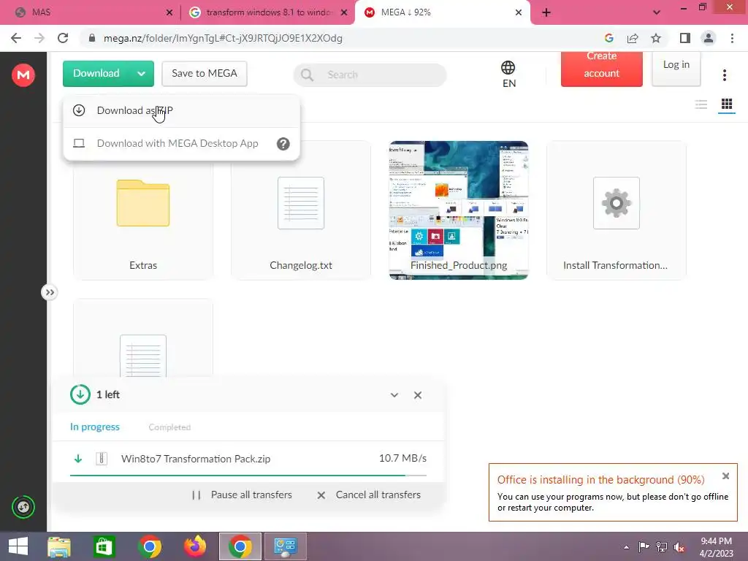Open the Chrome profile icon

point(709,38)
